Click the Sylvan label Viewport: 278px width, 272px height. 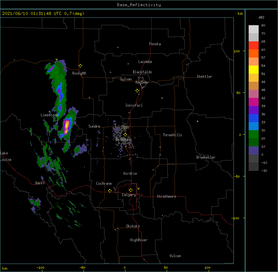[126, 79]
